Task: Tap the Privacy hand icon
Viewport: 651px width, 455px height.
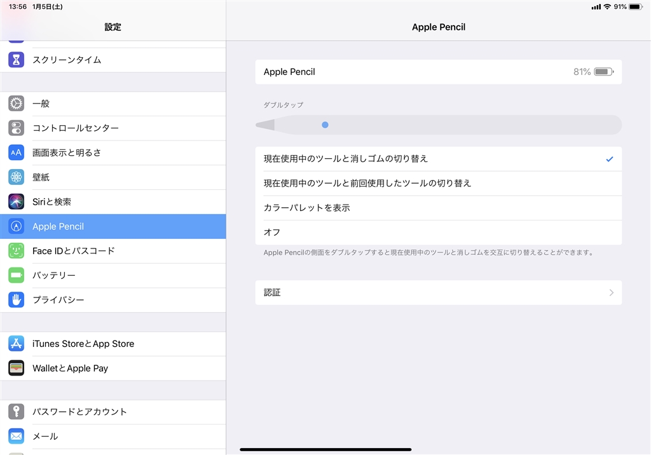Action: (16, 300)
